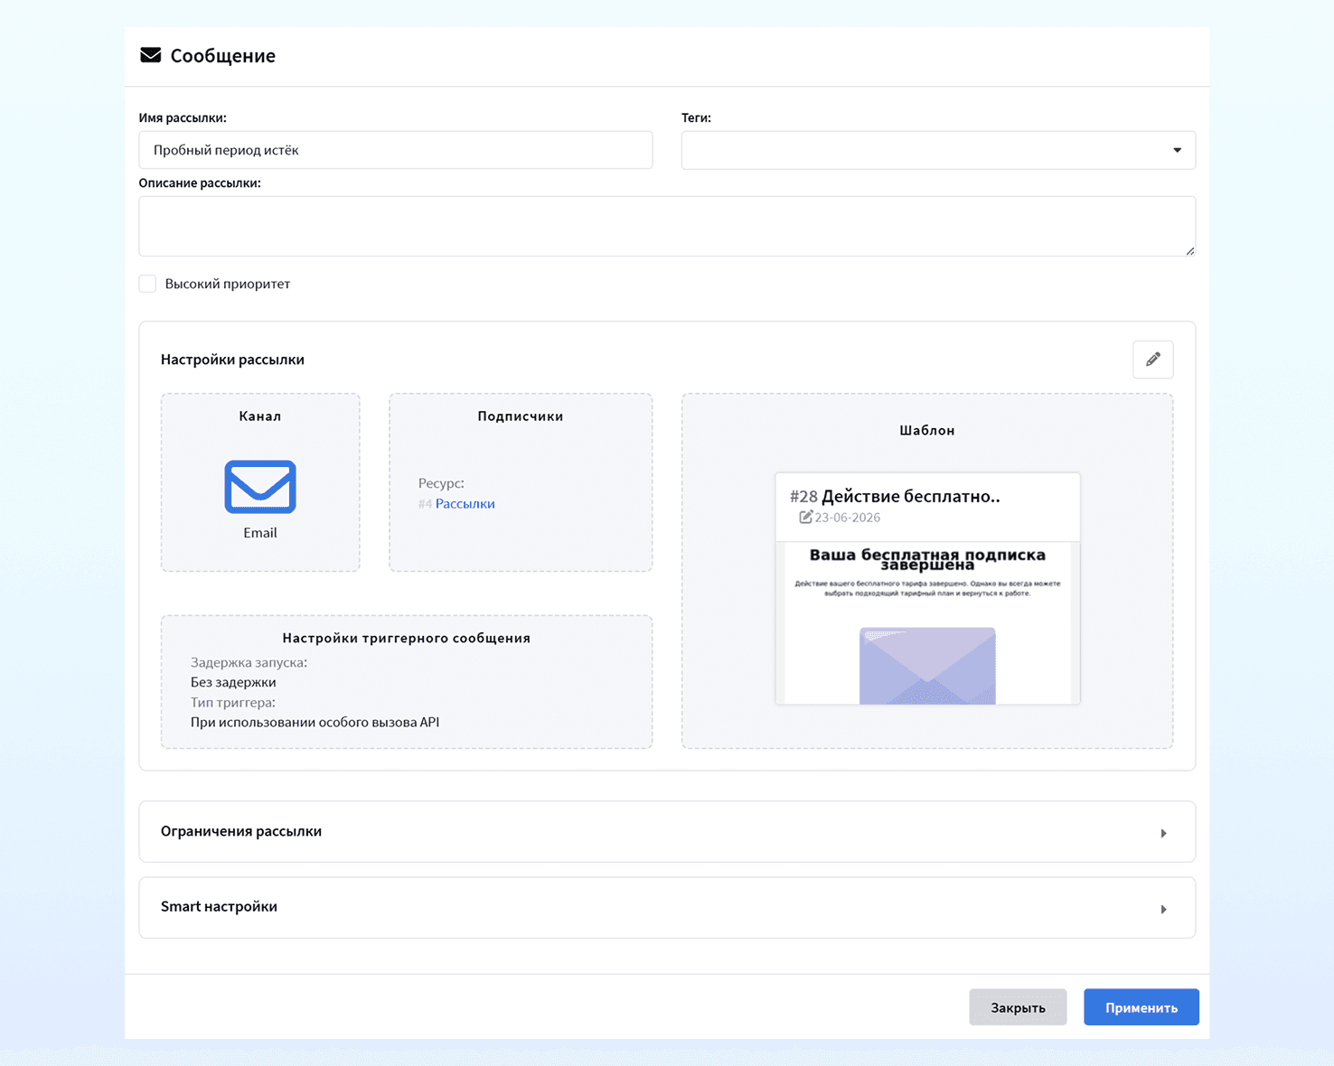The height and width of the screenshot is (1066, 1334).
Task: Click the Email envelope channel icon
Action: point(260,487)
